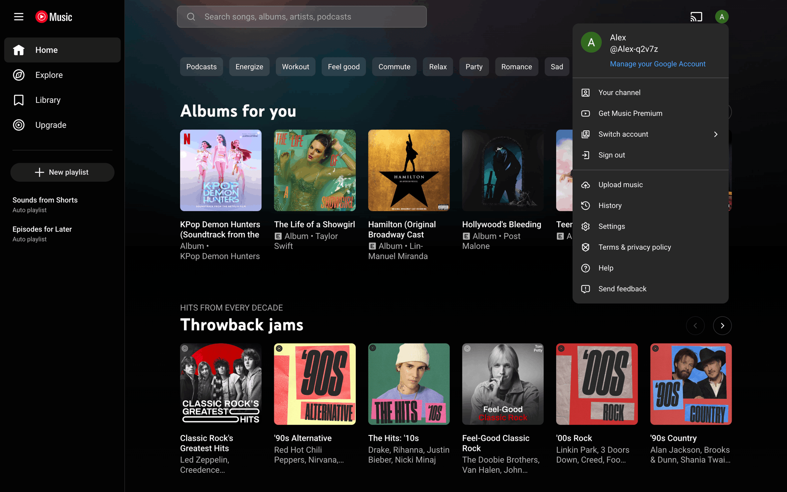Click the Send feedback exclamation icon
Image resolution: width=787 pixels, height=492 pixels.
585,289
